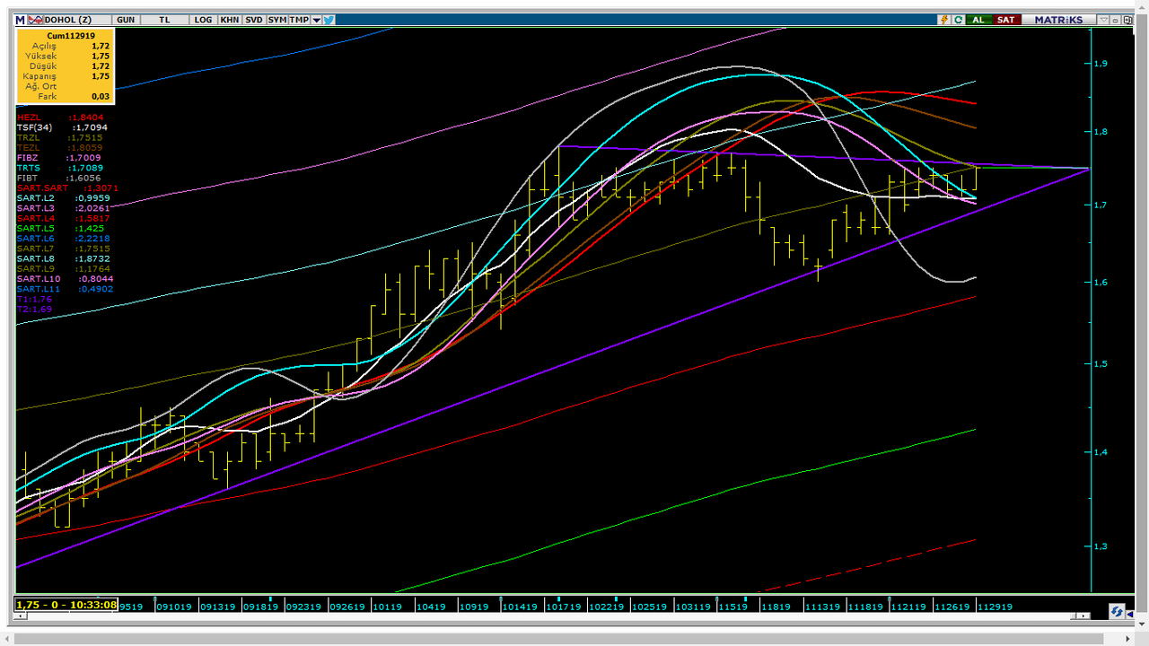Click the FIBT indicator label

(28, 178)
